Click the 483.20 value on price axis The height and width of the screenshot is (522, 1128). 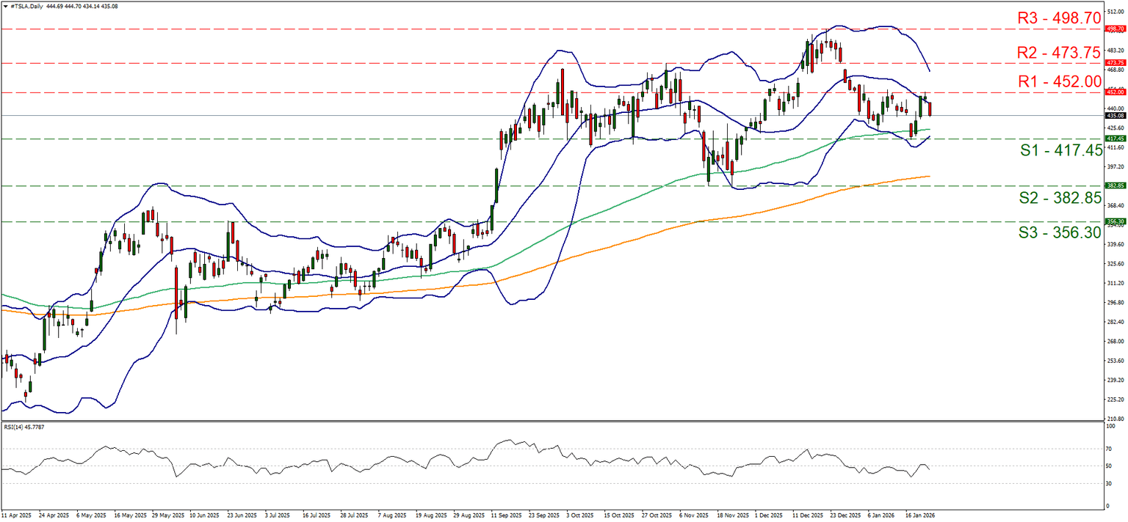click(1116, 50)
